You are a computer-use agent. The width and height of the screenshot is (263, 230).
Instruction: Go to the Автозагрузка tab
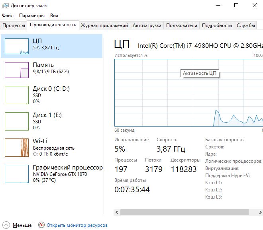[x=147, y=25]
